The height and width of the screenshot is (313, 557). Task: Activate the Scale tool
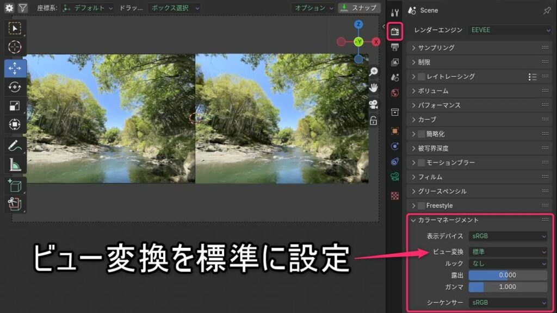coord(15,106)
